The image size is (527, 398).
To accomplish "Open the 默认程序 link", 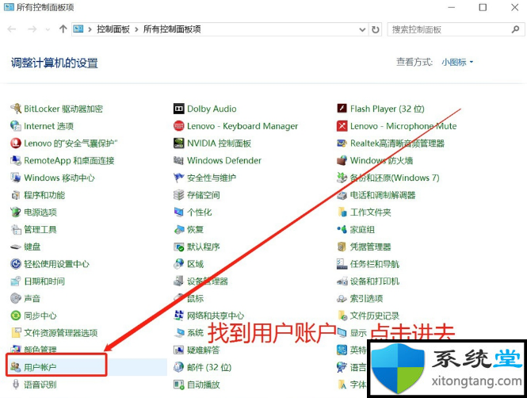I will point(204,247).
